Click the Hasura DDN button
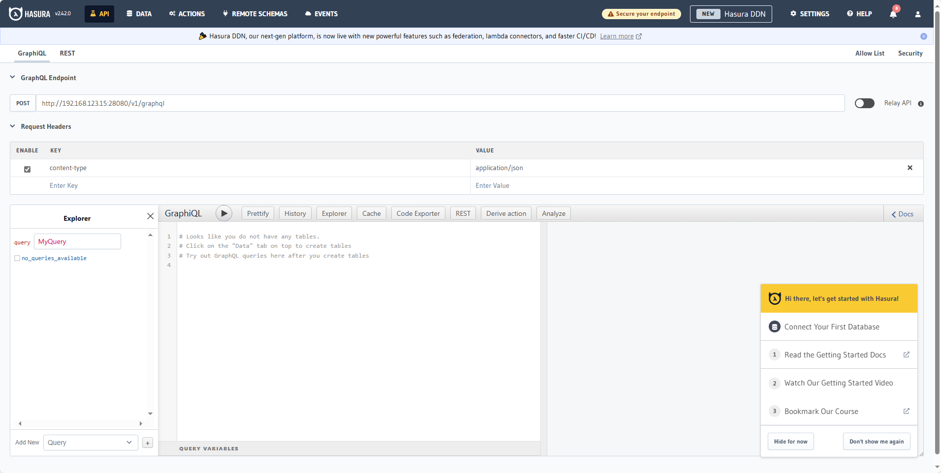Viewport: 941px width, 473px height. click(x=731, y=14)
